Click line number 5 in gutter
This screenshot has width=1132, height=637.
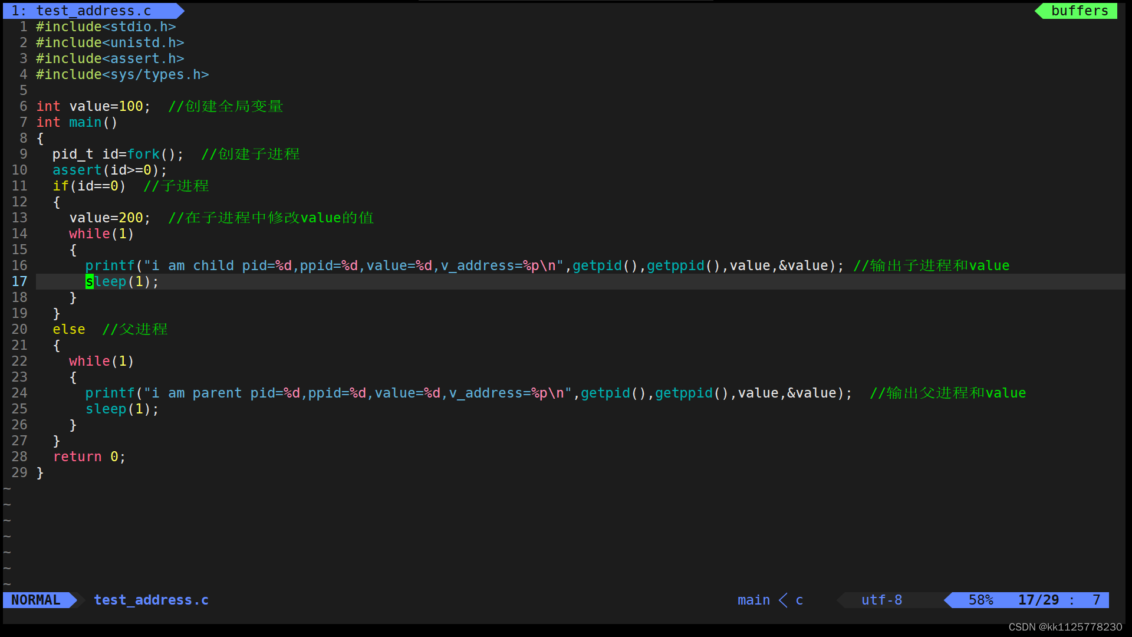(x=24, y=90)
